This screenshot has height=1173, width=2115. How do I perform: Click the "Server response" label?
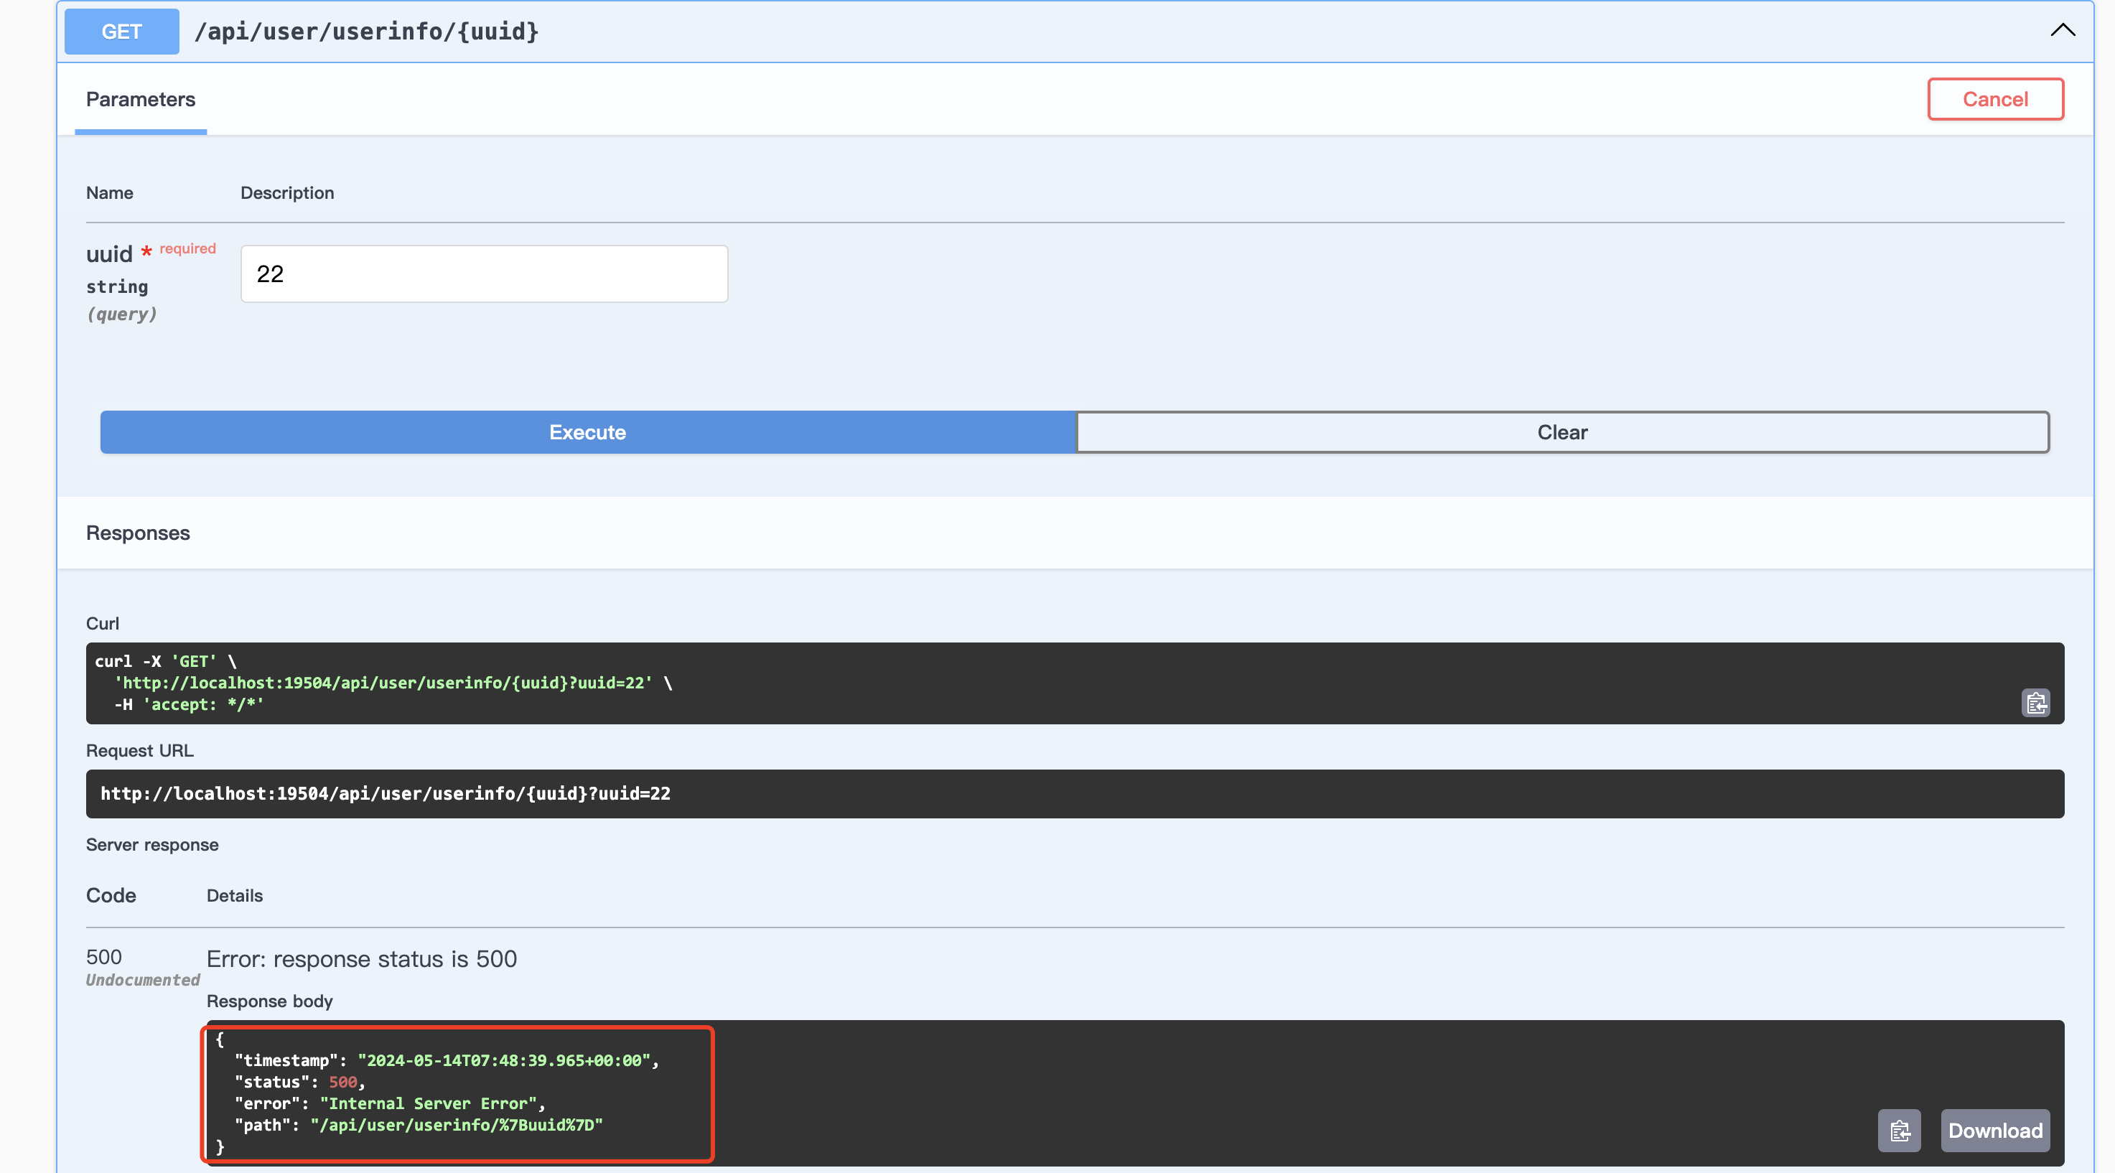[152, 845]
